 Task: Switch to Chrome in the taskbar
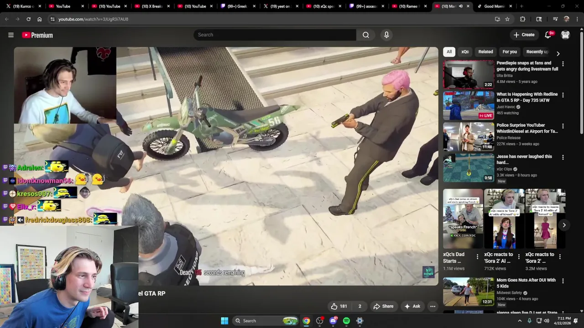pos(306,321)
